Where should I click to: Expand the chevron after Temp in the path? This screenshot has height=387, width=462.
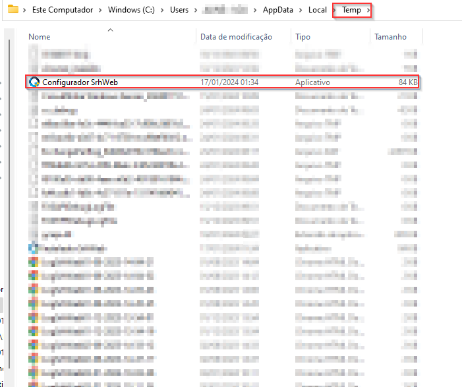click(368, 10)
